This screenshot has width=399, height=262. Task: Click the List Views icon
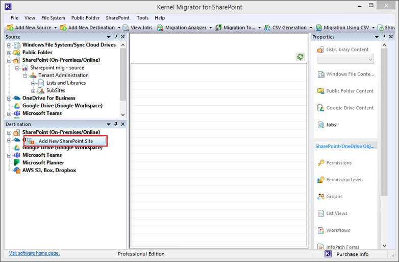click(x=320, y=213)
